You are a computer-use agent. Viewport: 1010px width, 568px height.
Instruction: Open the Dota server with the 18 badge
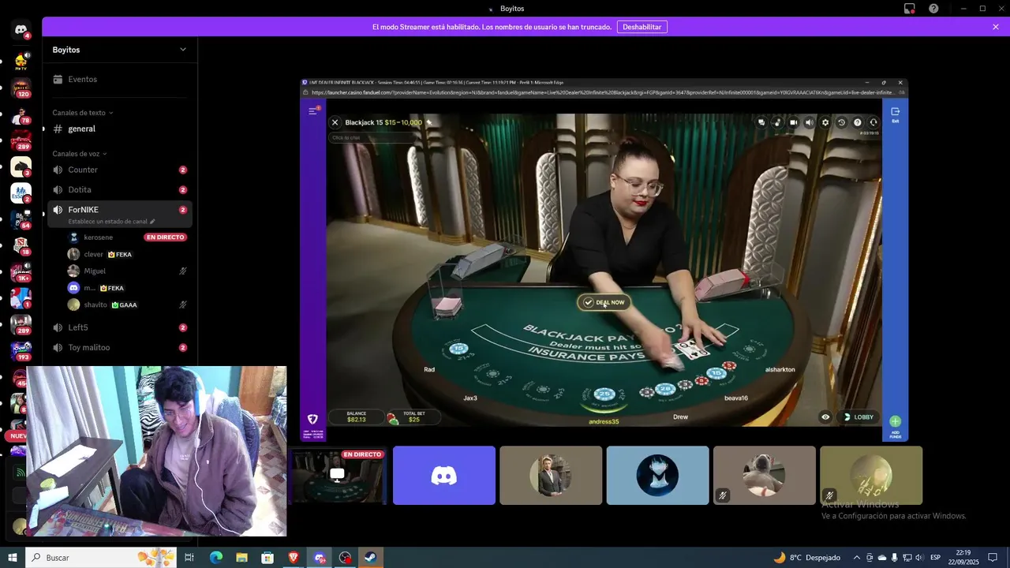pos(21,245)
